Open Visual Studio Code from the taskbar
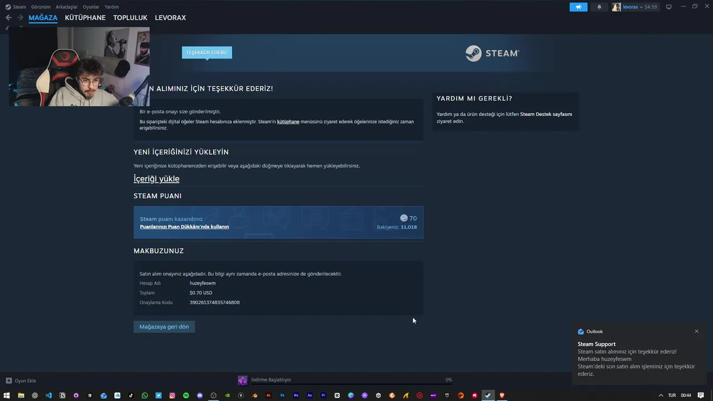This screenshot has width=713, height=401. tap(48, 395)
